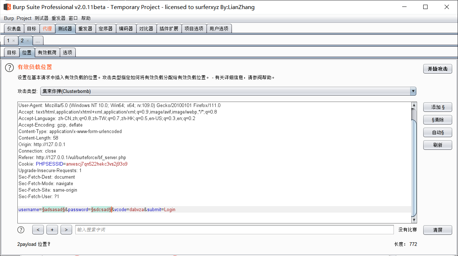Click the request editor scroll up arrow
Viewport: 458px width, 256px height.
click(414, 105)
